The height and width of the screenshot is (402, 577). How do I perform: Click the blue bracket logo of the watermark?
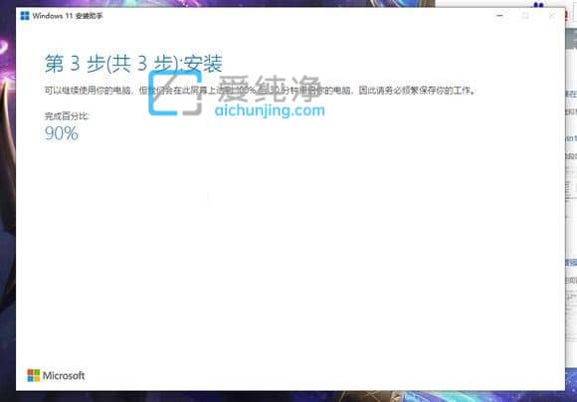pyautogui.click(x=175, y=93)
